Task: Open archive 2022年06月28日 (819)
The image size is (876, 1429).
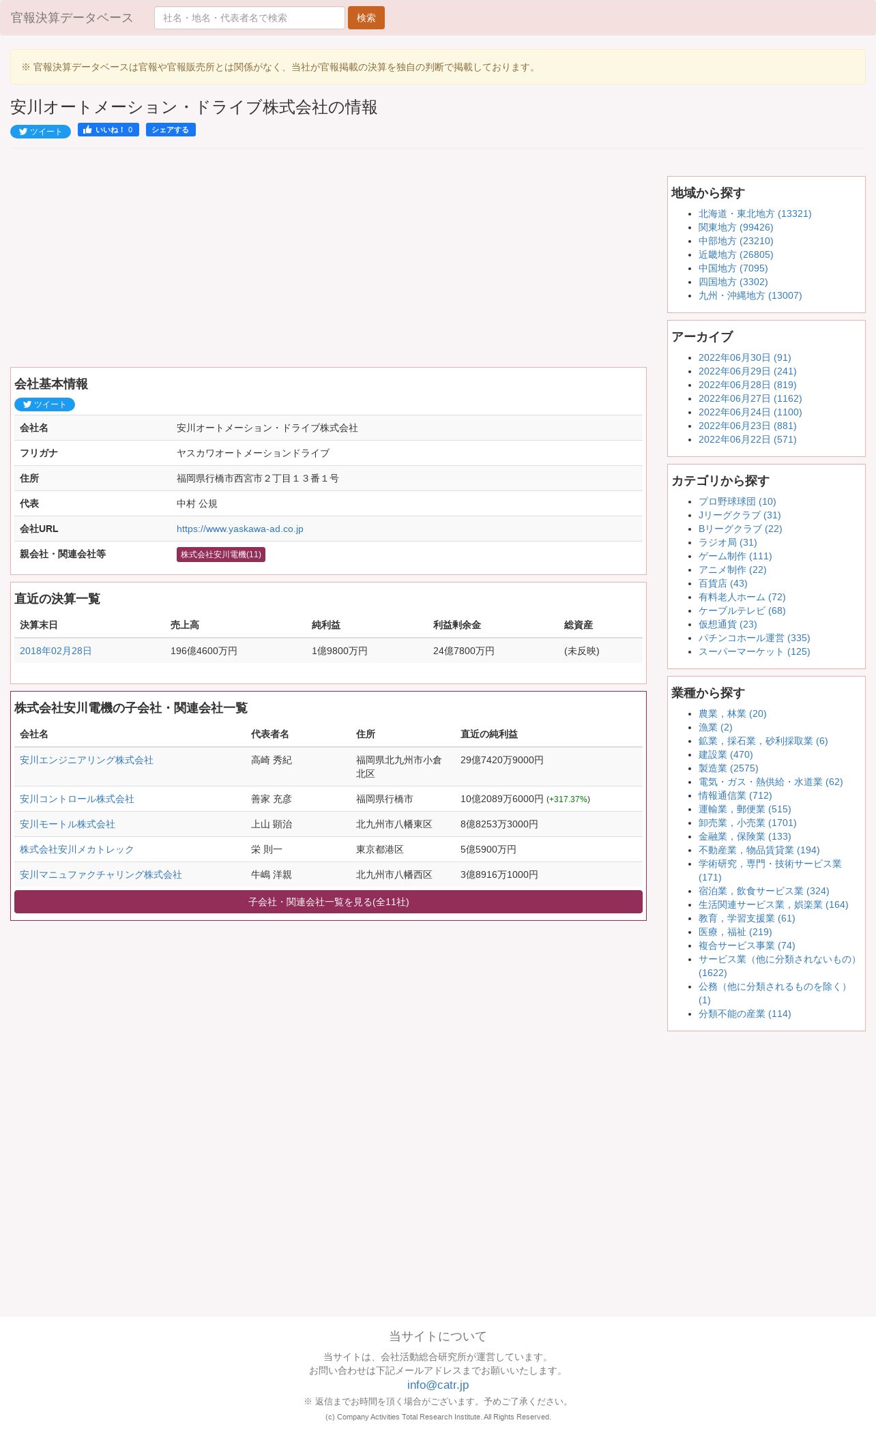Action: [x=748, y=385]
